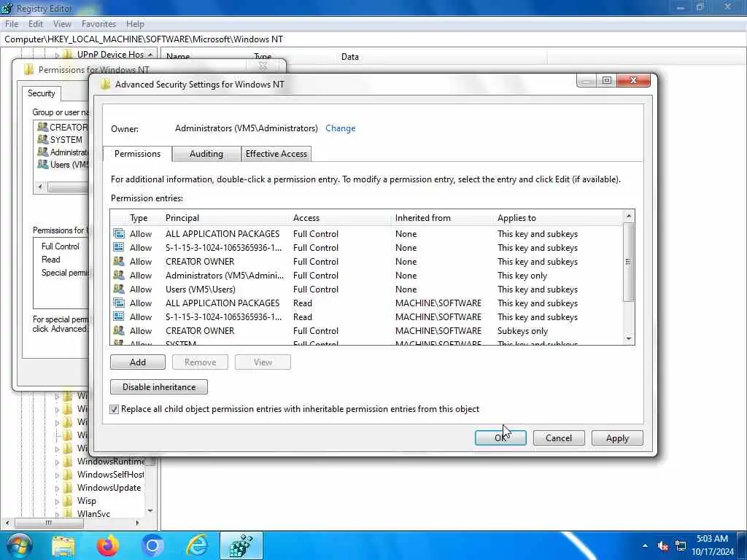747x560 pixels.
Task: Uncheck Replace all child object permission entries
Action: 115,409
